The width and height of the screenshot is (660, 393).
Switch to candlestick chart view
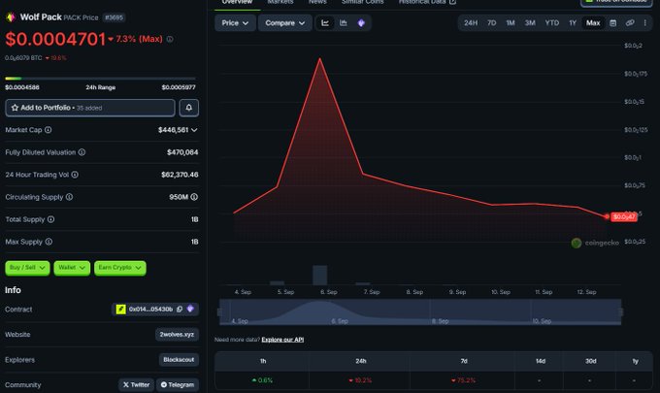coord(344,23)
